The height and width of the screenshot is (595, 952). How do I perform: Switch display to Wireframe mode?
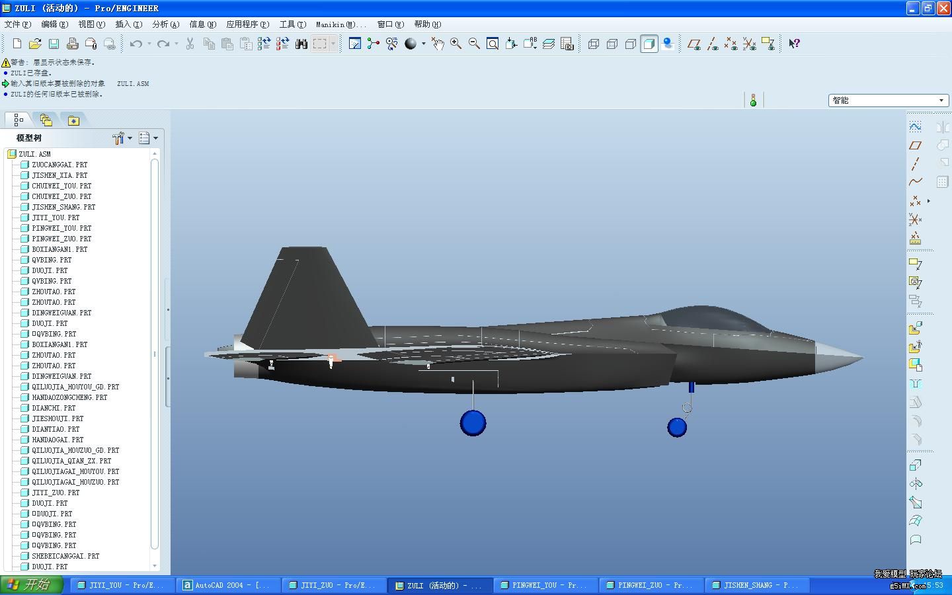click(x=594, y=44)
